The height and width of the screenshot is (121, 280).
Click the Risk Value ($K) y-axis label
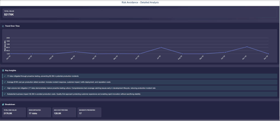tap(5, 46)
